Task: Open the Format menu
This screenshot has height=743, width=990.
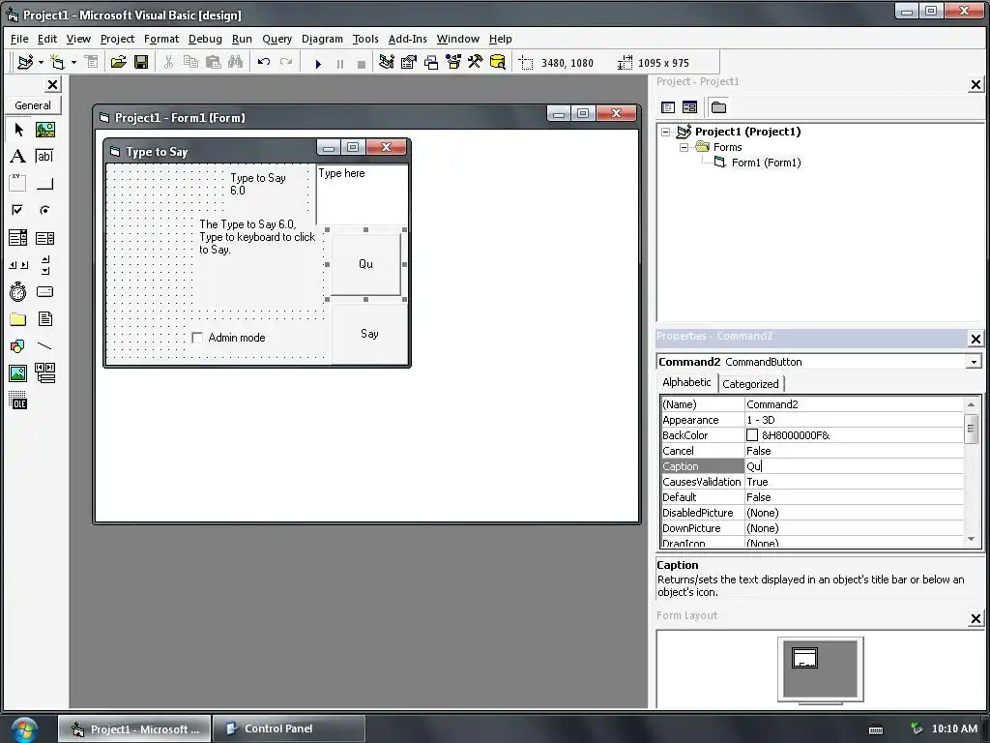Action: click(161, 39)
